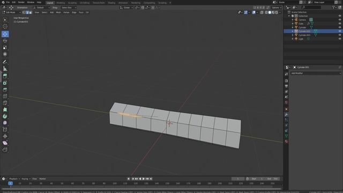343x193 pixels.
Task: Select the Loop Cut tool
Action: 5,96
